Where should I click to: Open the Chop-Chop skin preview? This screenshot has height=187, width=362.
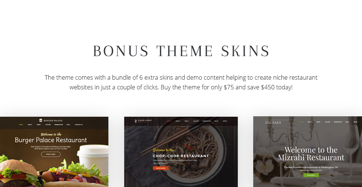point(181,152)
